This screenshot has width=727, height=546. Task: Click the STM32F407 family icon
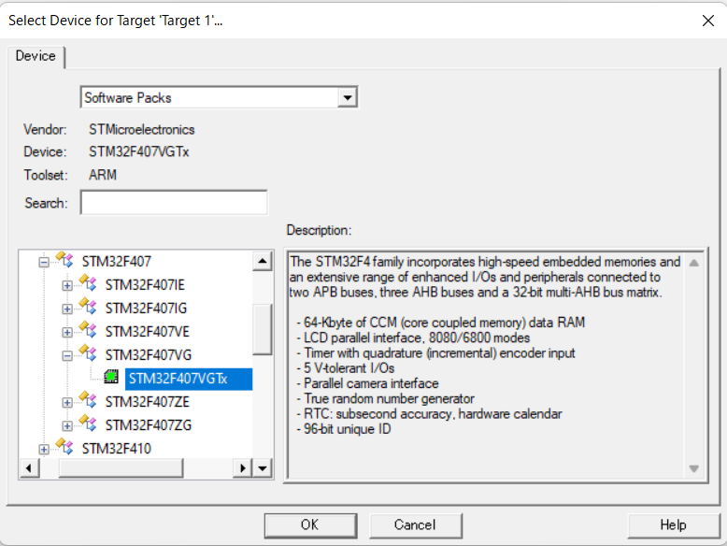click(x=64, y=260)
